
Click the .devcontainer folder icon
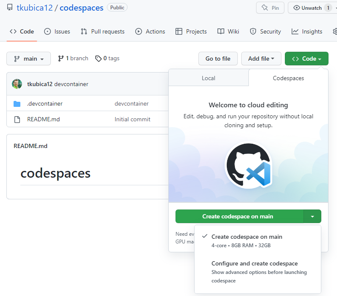(17, 104)
